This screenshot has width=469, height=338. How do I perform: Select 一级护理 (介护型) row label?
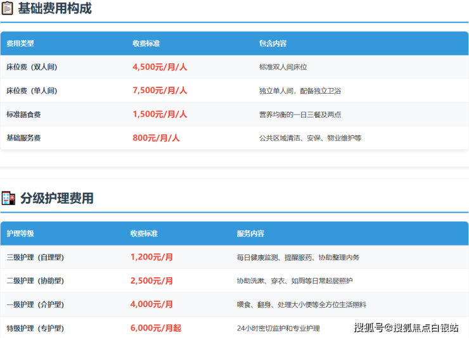coord(35,304)
